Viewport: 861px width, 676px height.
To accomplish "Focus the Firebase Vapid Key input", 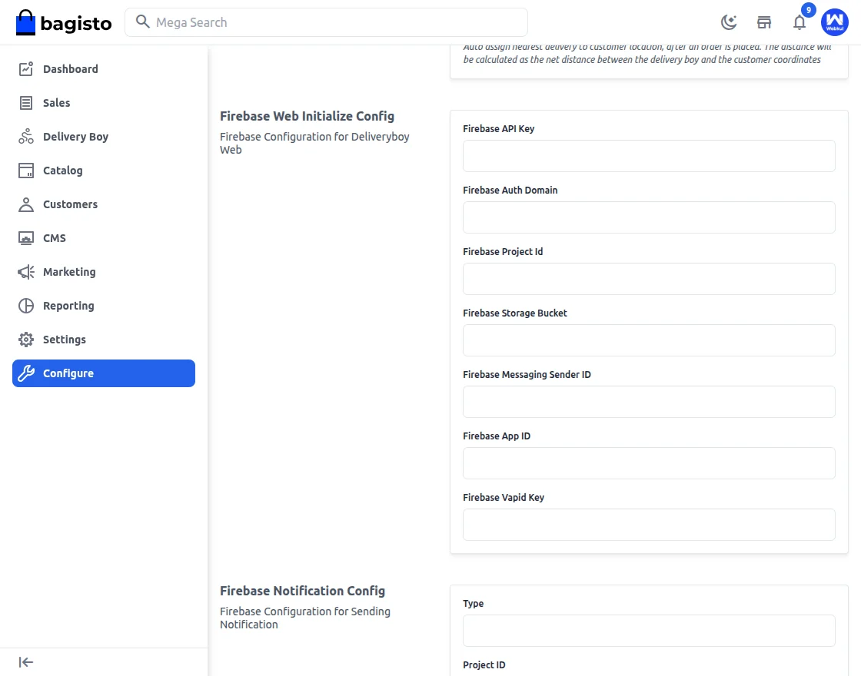I will click(x=649, y=525).
